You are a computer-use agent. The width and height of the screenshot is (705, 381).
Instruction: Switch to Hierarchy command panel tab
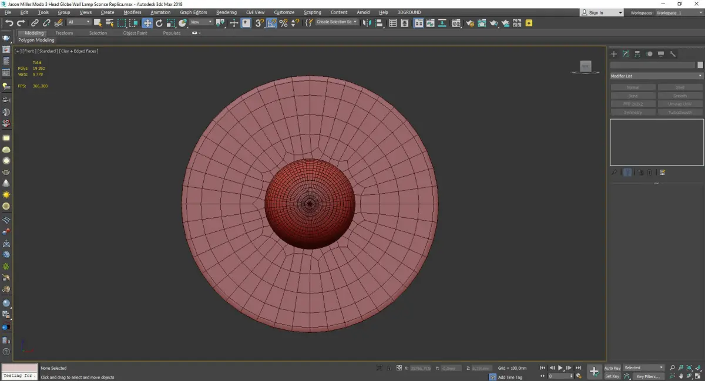pos(637,54)
